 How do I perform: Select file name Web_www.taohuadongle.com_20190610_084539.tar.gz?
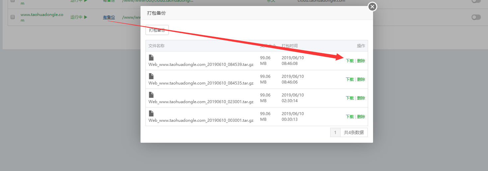pos(201,65)
